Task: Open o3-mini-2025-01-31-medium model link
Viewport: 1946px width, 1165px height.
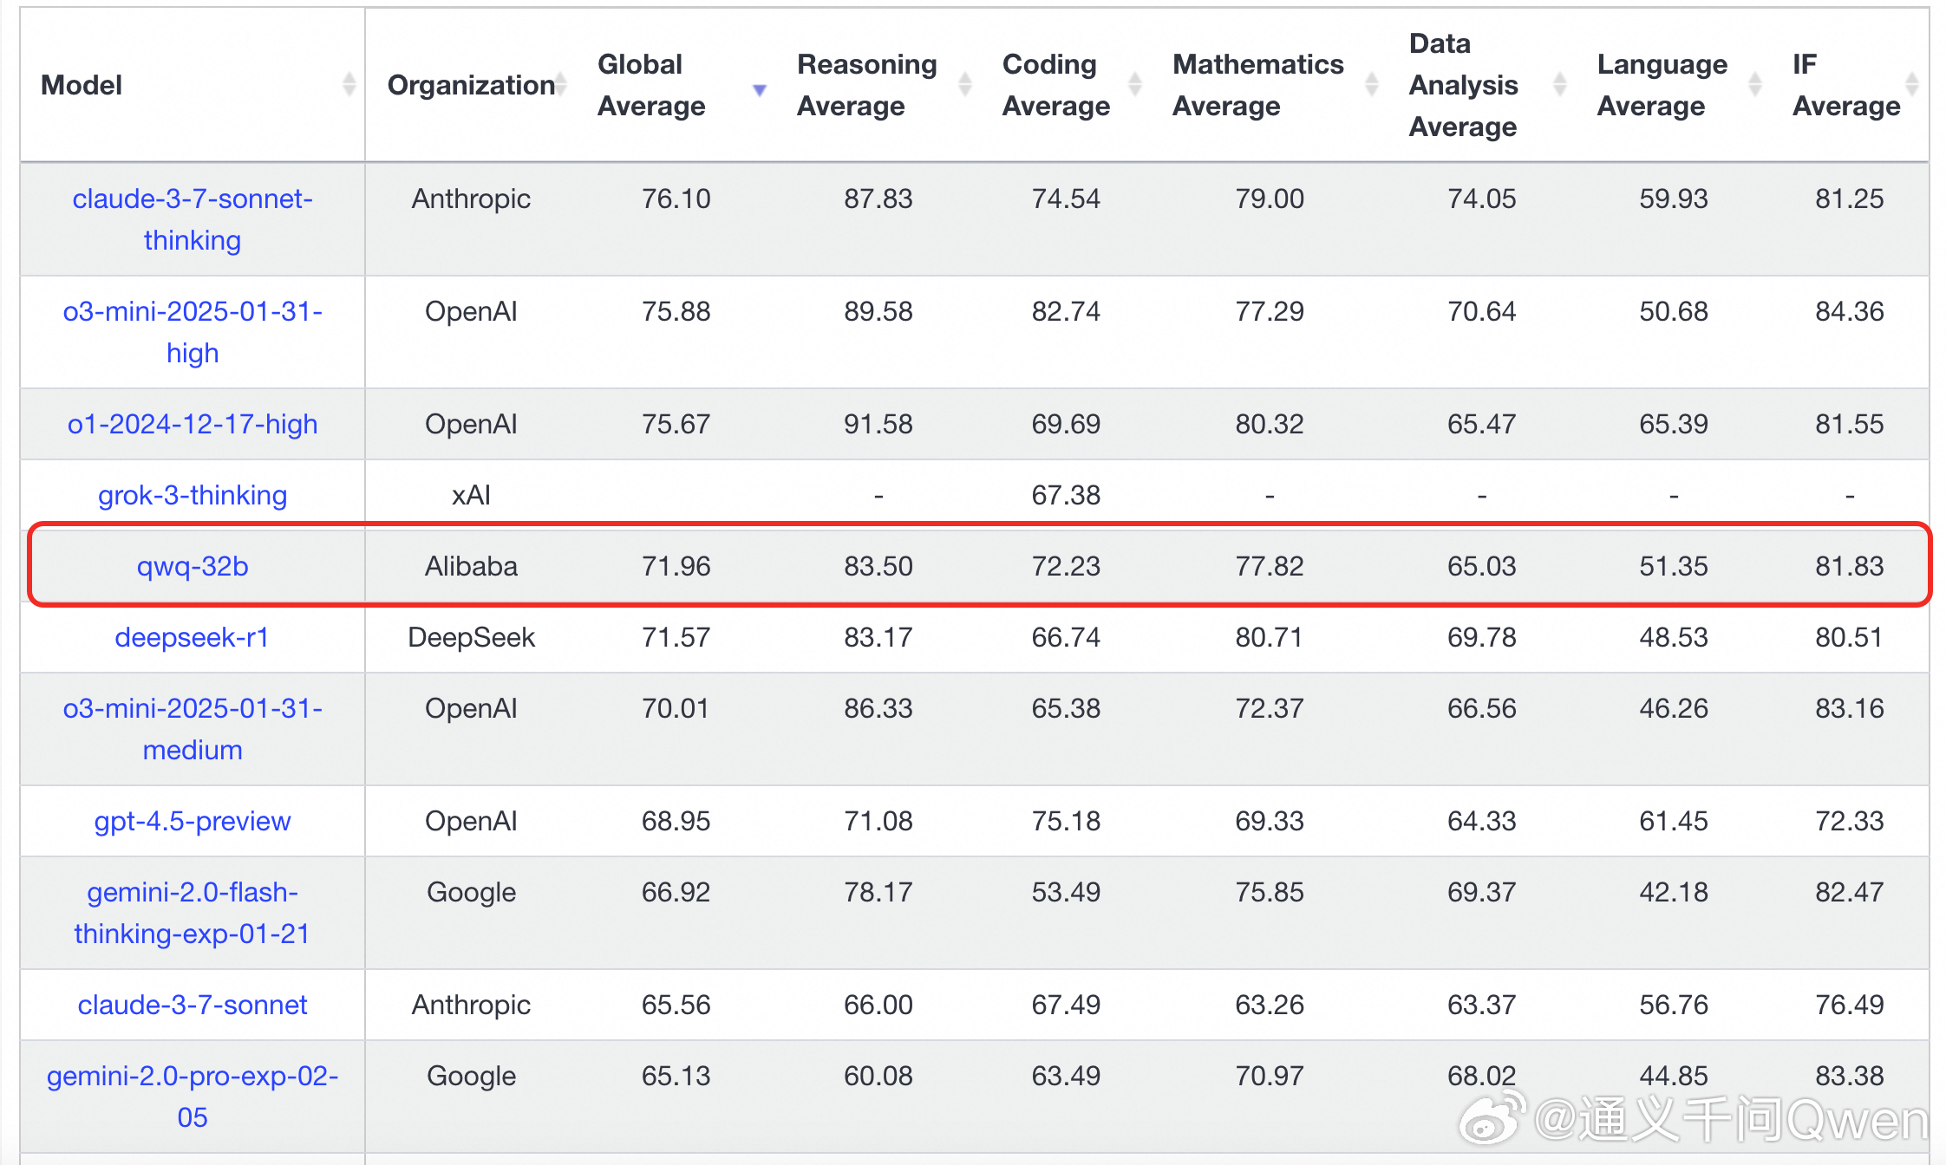Action: tap(193, 729)
